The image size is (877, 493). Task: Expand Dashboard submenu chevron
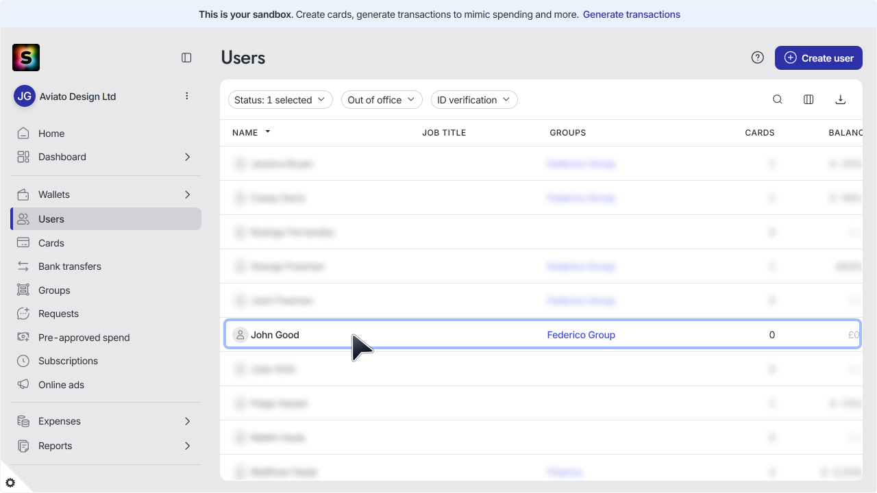click(188, 157)
